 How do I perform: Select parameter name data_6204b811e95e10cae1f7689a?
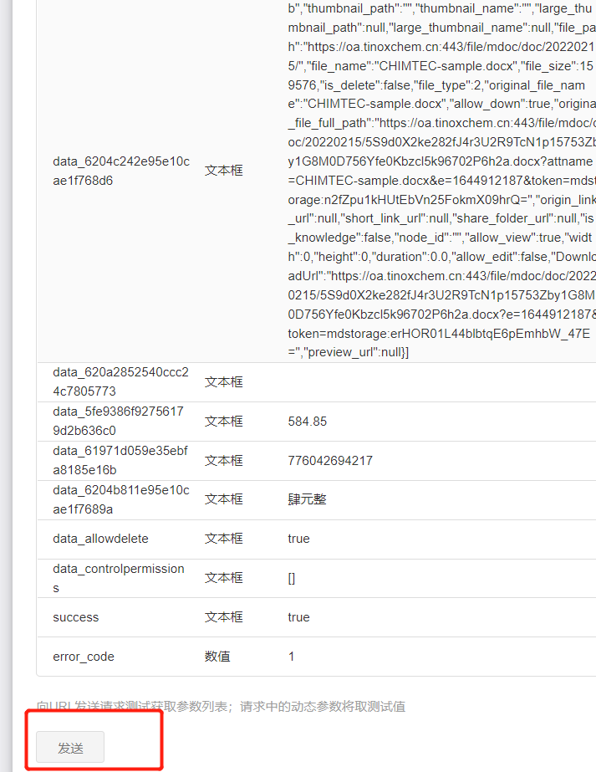(x=121, y=499)
